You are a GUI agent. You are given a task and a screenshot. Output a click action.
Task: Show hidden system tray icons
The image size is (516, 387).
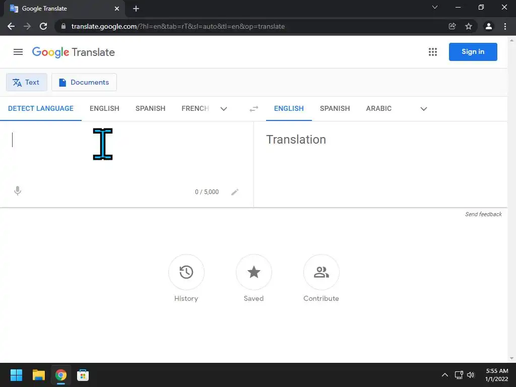[x=444, y=375]
